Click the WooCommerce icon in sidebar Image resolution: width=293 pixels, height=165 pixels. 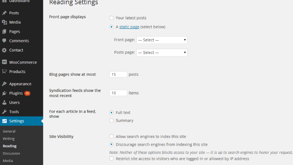click(4, 62)
